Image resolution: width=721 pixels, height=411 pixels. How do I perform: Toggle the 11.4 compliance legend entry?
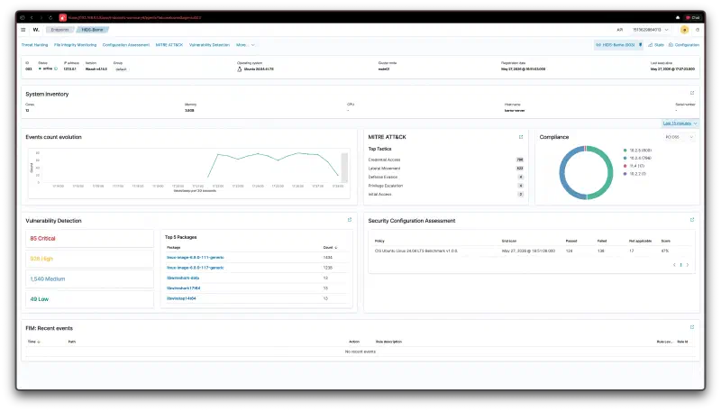(634, 166)
